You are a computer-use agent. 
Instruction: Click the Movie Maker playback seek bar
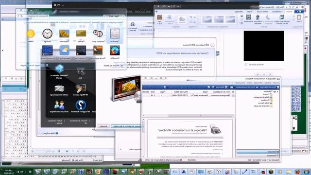(263, 69)
